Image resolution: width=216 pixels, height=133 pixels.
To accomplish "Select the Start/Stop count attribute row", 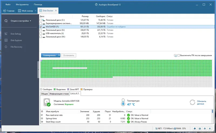I will coord(126,122).
